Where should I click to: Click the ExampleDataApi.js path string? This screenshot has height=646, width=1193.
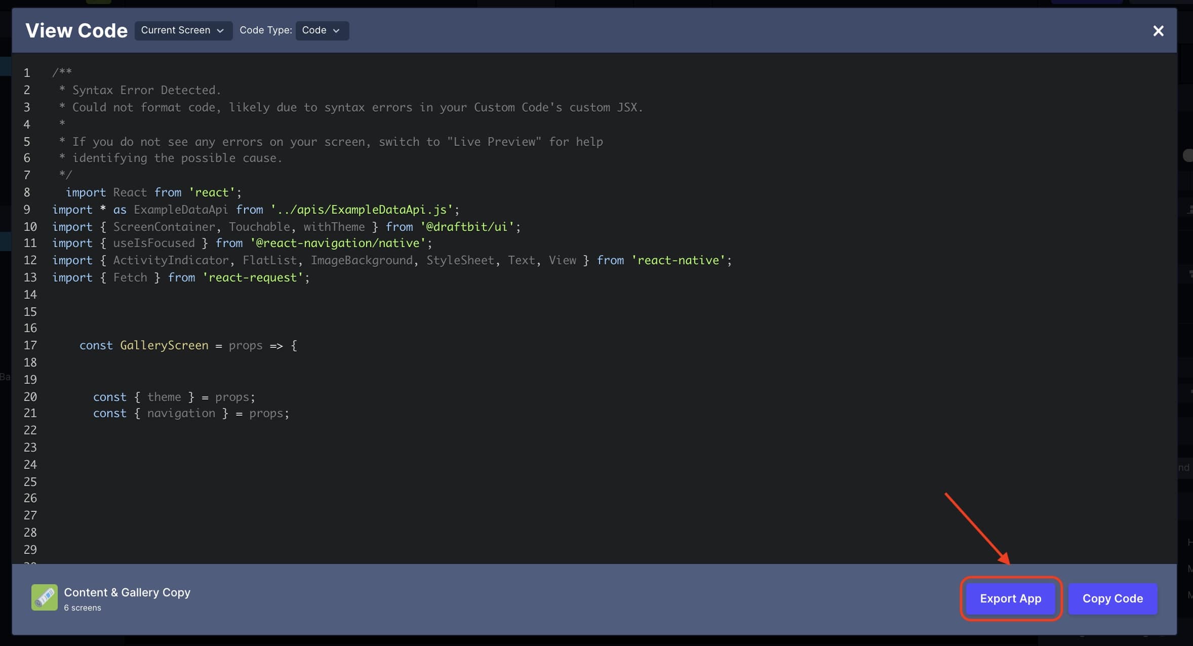[x=362, y=210]
